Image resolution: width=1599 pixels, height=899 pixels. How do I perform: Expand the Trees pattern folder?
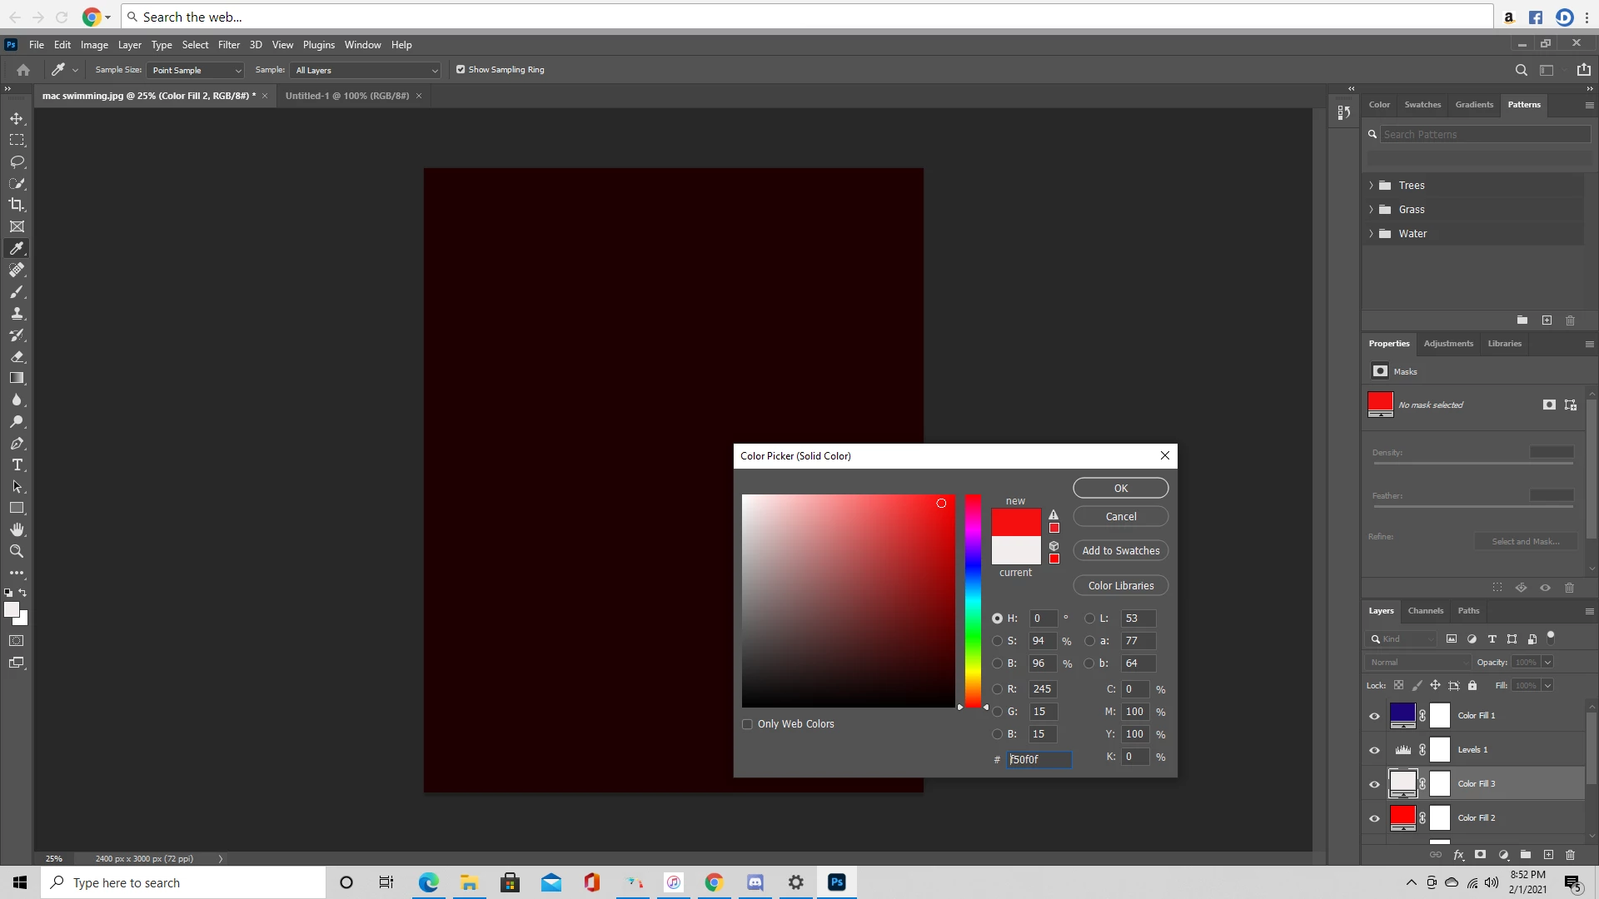click(x=1371, y=186)
